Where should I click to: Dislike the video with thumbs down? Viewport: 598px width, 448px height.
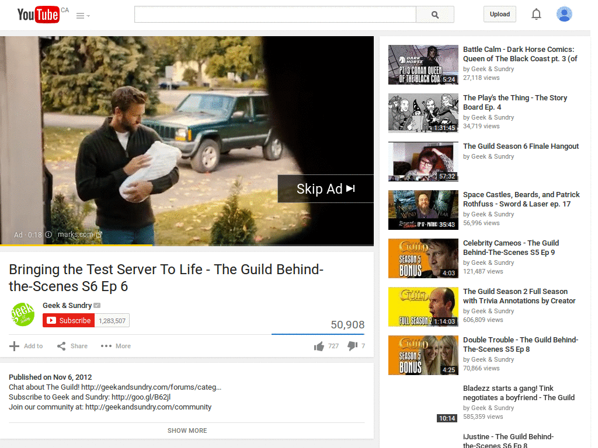point(352,346)
